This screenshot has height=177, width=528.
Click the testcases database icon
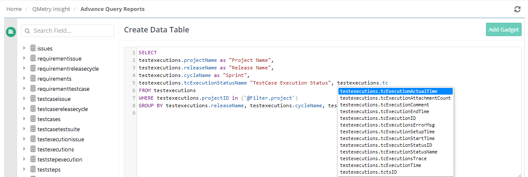pos(33,119)
